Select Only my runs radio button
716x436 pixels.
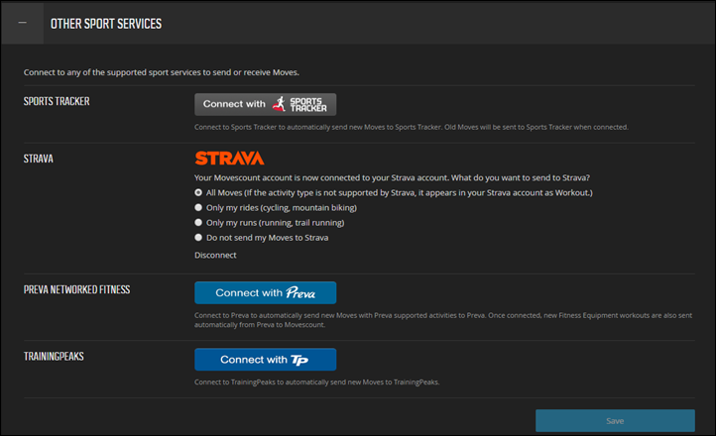tap(198, 223)
